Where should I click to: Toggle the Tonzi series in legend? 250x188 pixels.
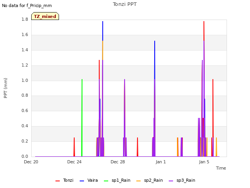click(64, 180)
